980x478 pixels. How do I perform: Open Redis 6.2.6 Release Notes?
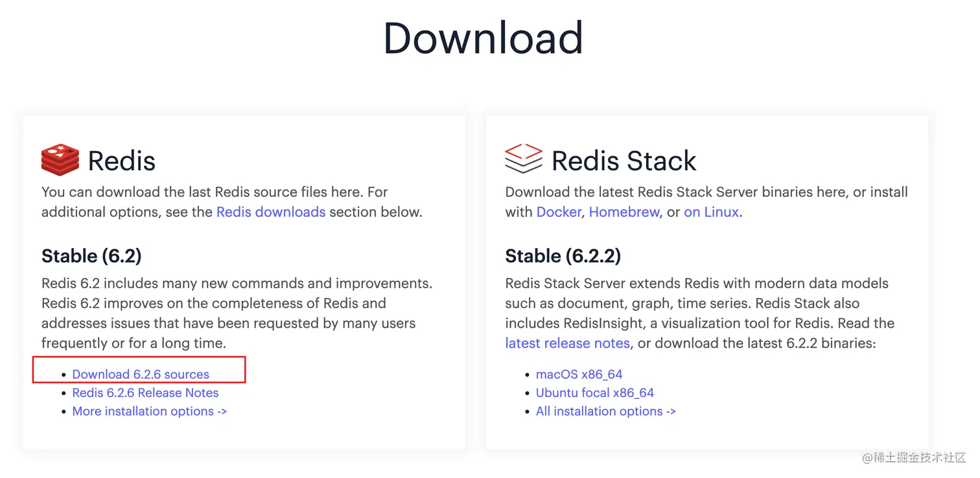point(145,393)
